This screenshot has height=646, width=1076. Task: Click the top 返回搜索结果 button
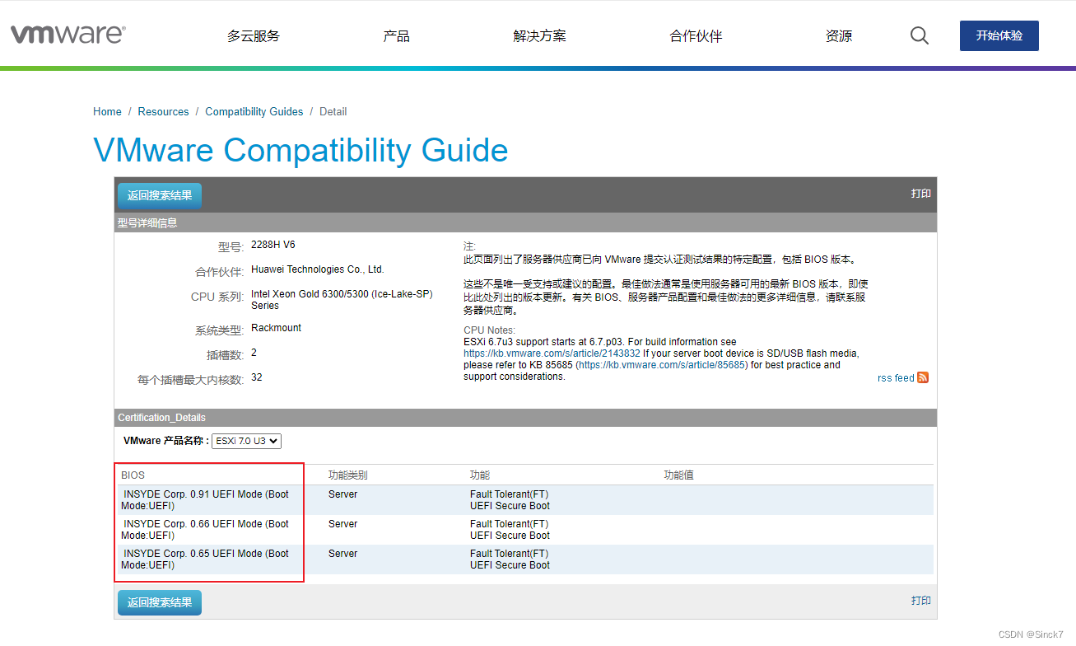[x=160, y=195]
